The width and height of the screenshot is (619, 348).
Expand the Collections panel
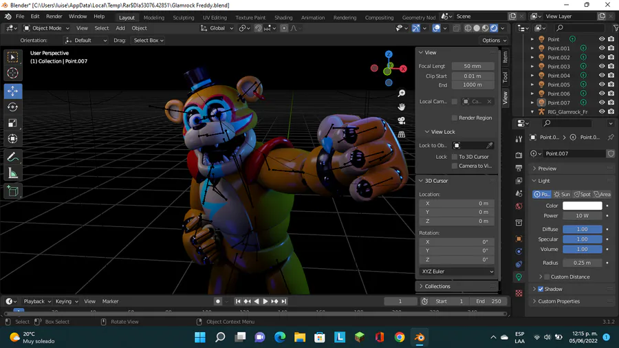[x=437, y=286]
